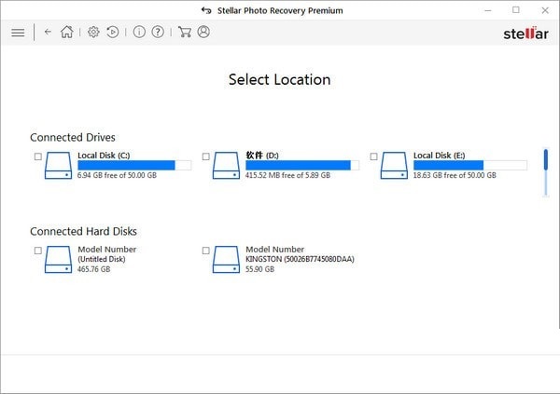Click the Local Disk (C:) drive icon
Viewport: 560px width, 394px height.
pyautogui.click(x=58, y=166)
